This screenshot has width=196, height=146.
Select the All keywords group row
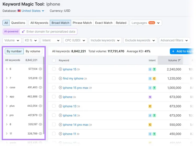coord(23,60)
